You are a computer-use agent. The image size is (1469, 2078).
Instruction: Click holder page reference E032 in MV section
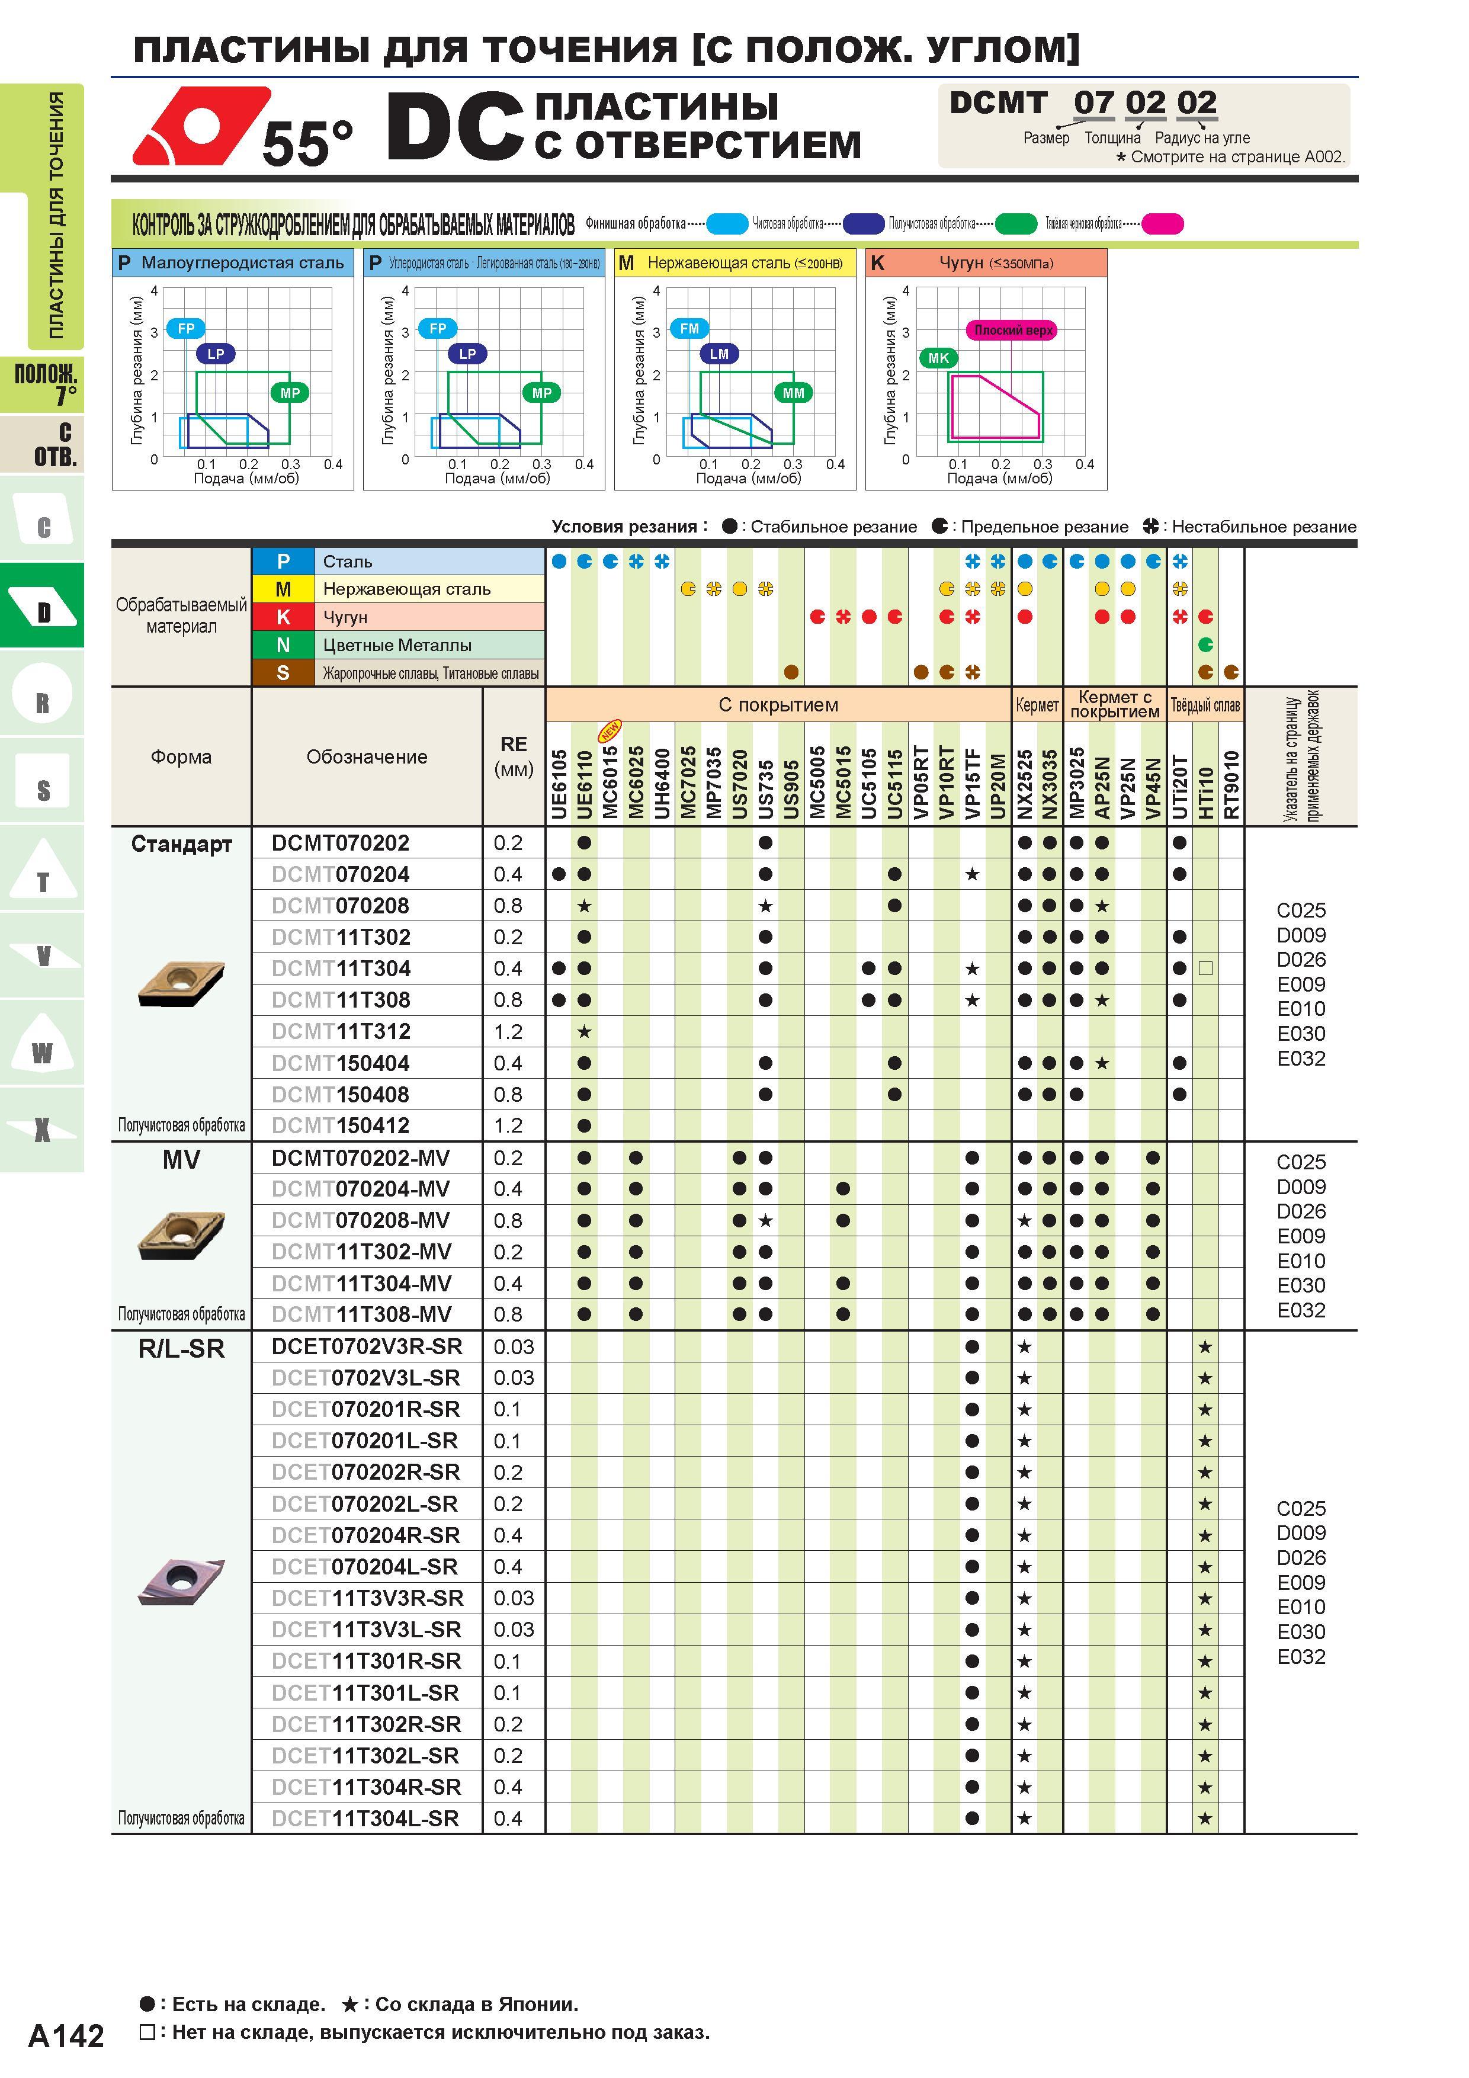tap(1301, 1310)
